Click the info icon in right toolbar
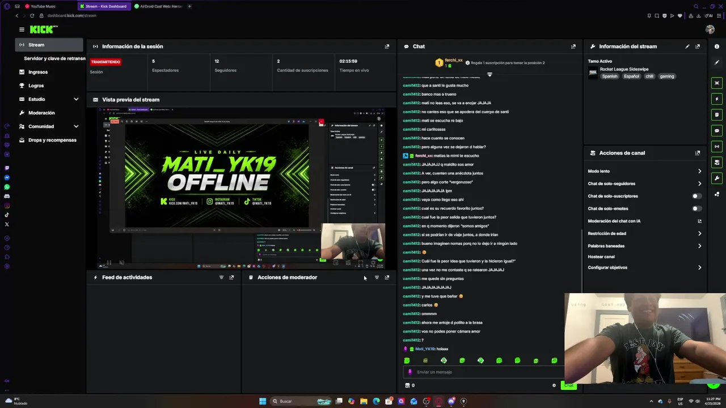Screen dimensions: 726x408 pyautogui.click(x=717, y=46)
